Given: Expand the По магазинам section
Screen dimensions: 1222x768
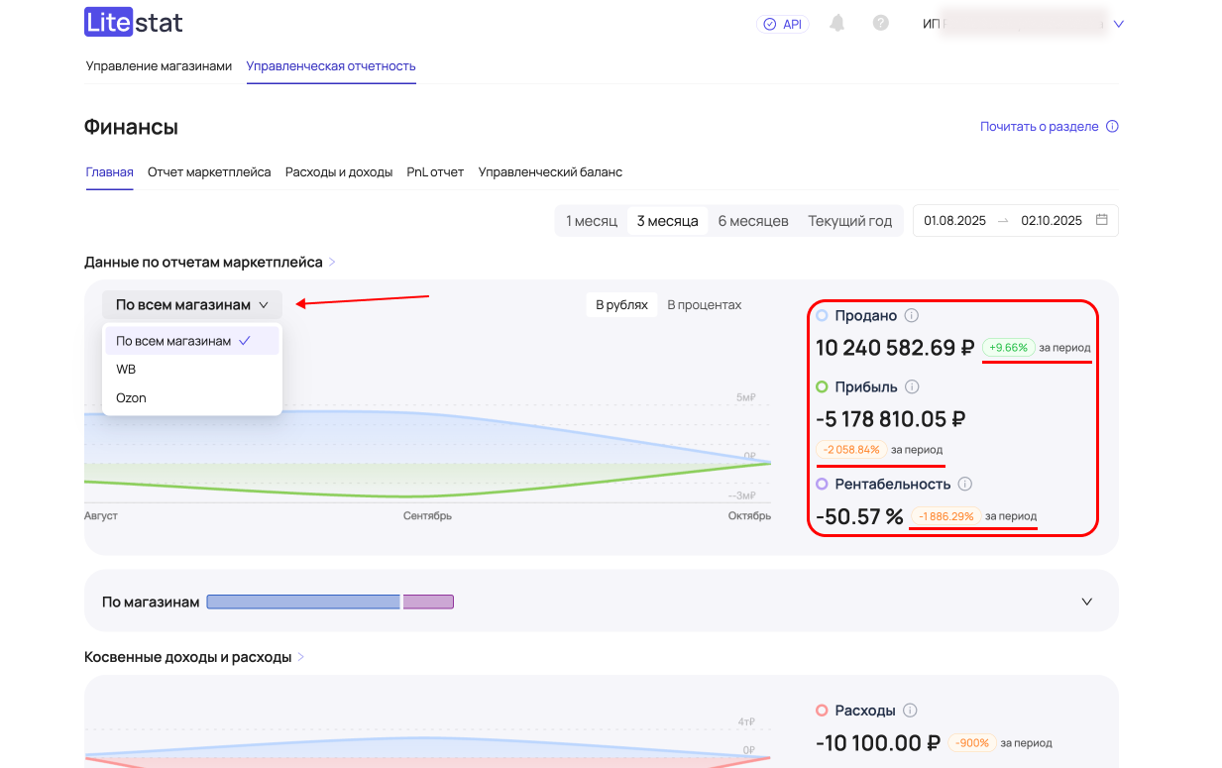Looking at the screenshot, I should point(1086,602).
